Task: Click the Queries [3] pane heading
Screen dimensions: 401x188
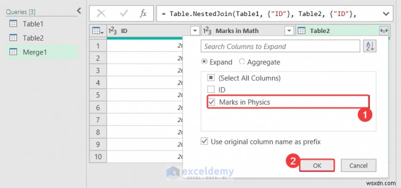Action: tap(21, 11)
